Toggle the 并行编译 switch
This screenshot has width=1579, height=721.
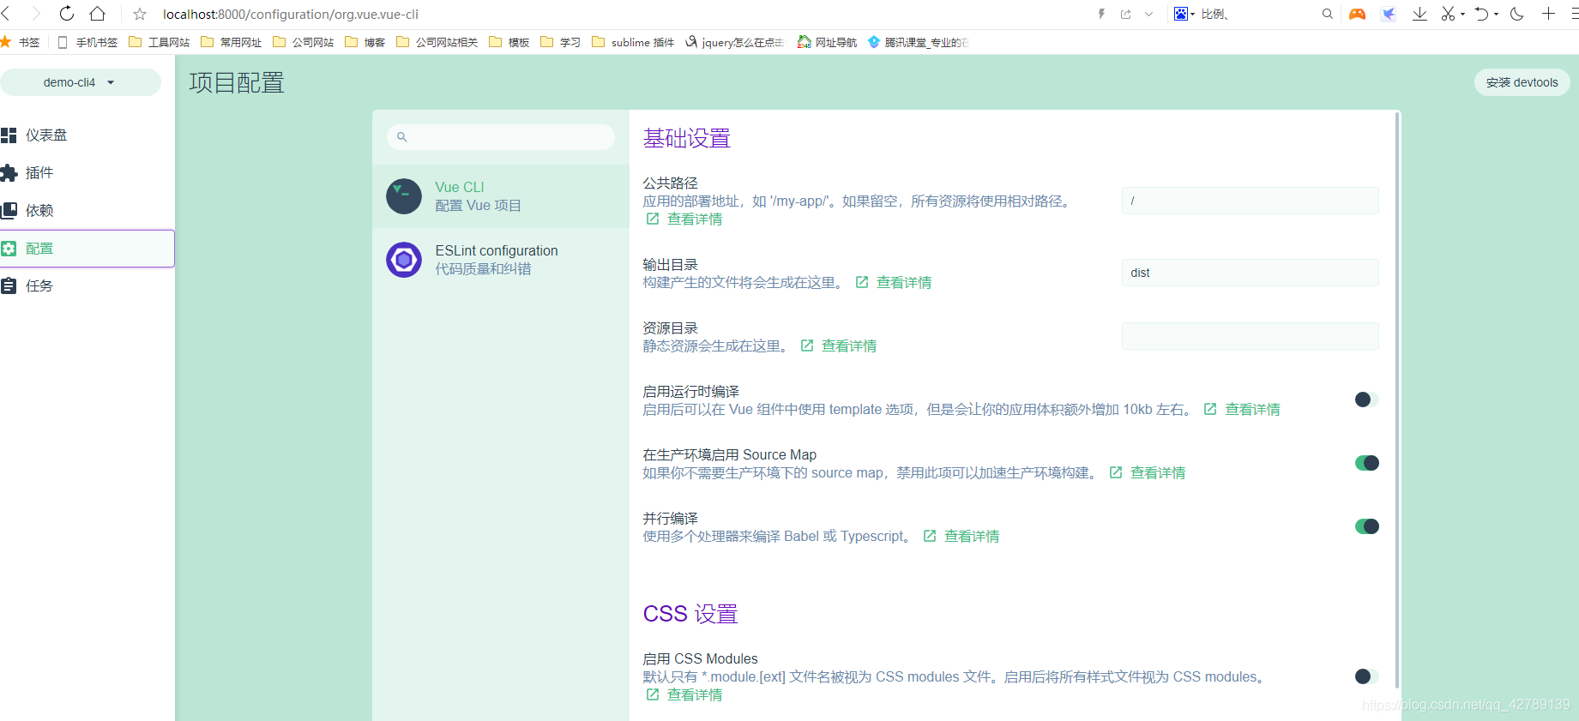1366,526
